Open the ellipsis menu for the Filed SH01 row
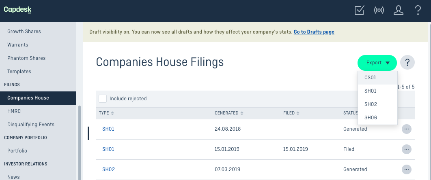 (407, 149)
